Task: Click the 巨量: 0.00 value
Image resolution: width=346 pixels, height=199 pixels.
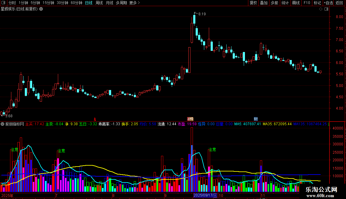Action: [224, 124]
